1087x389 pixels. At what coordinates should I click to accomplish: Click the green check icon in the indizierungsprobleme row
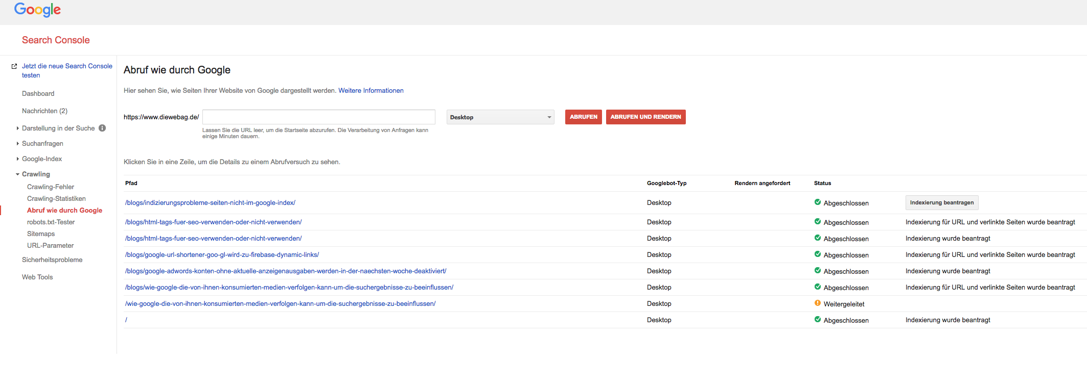818,202
